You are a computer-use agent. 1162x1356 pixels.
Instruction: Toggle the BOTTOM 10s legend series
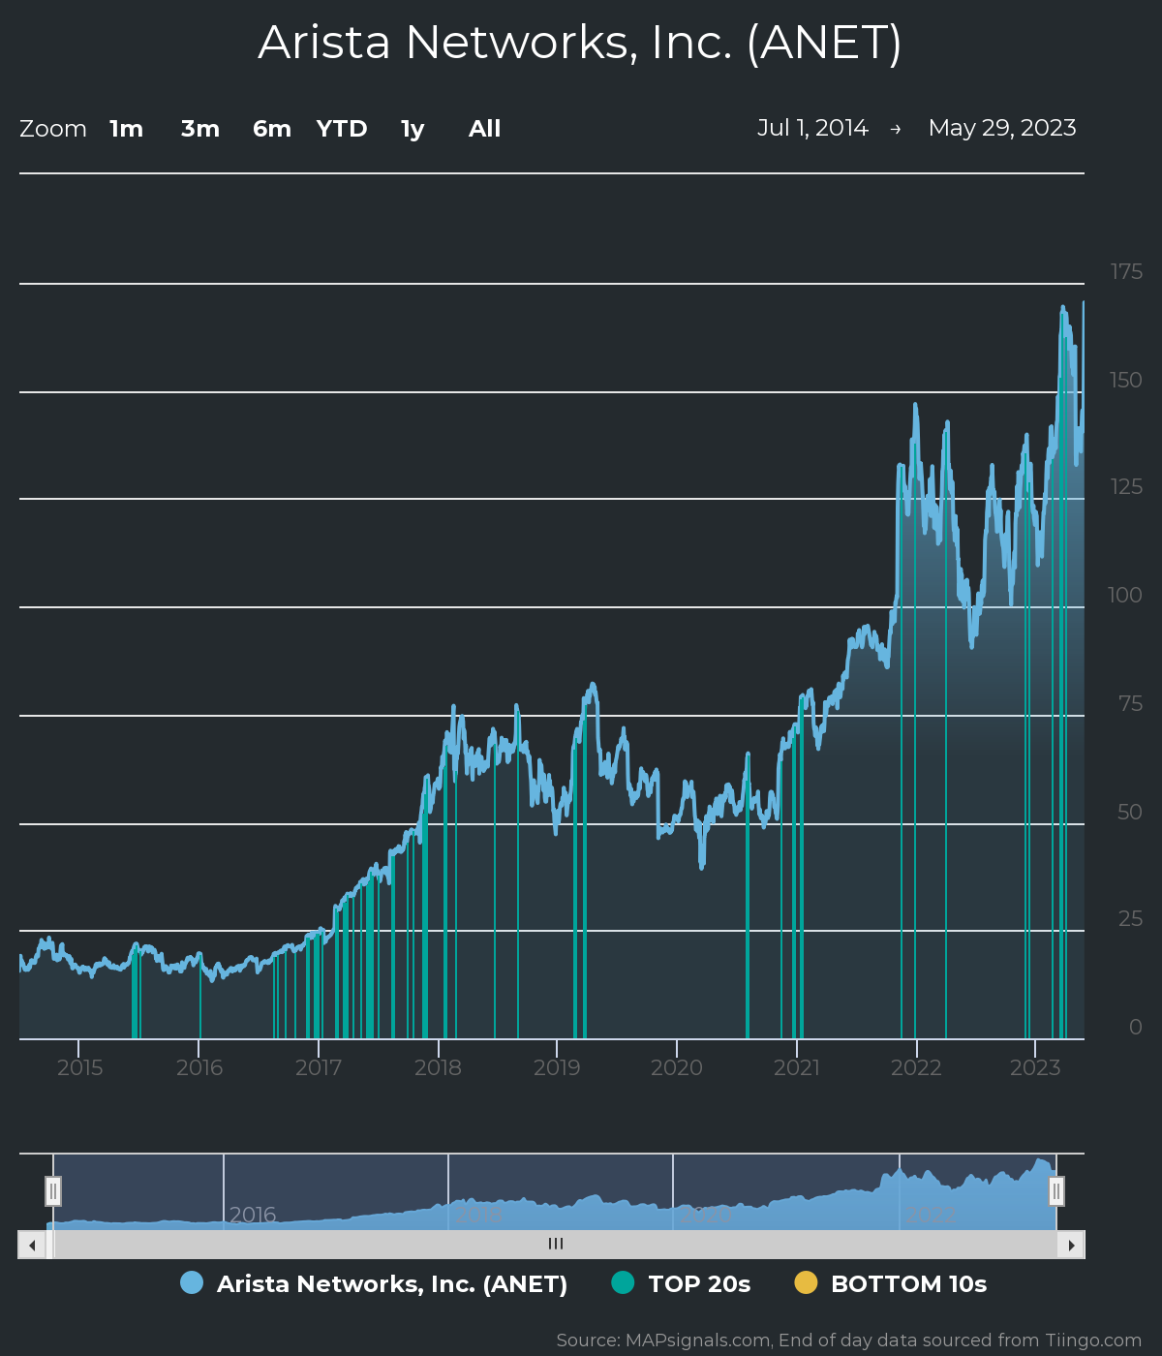pos(891,1283)
